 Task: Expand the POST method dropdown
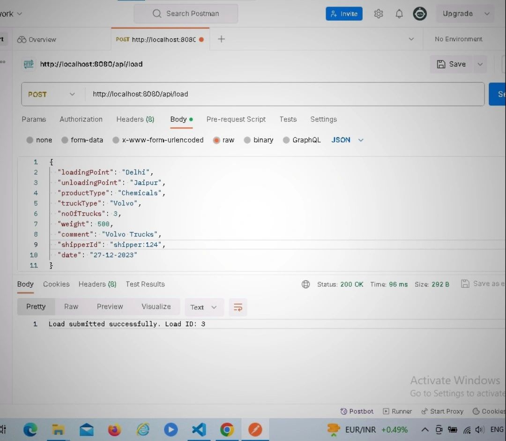[x=52, y=94]
